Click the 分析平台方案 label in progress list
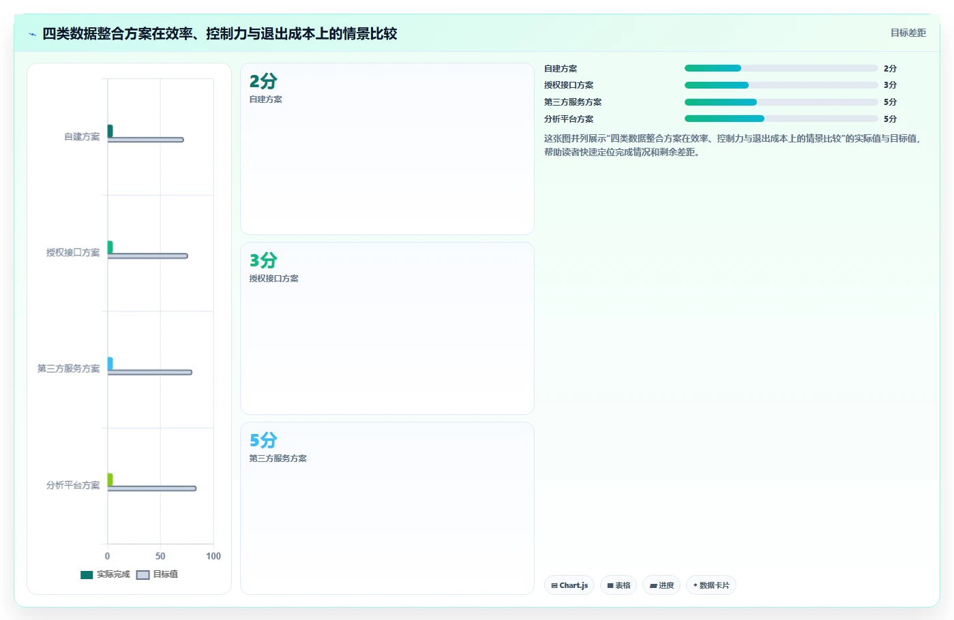 569,119
